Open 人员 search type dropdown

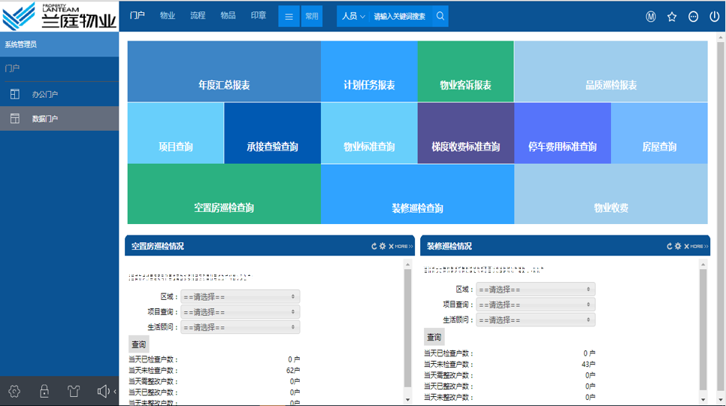pos(353,17)
